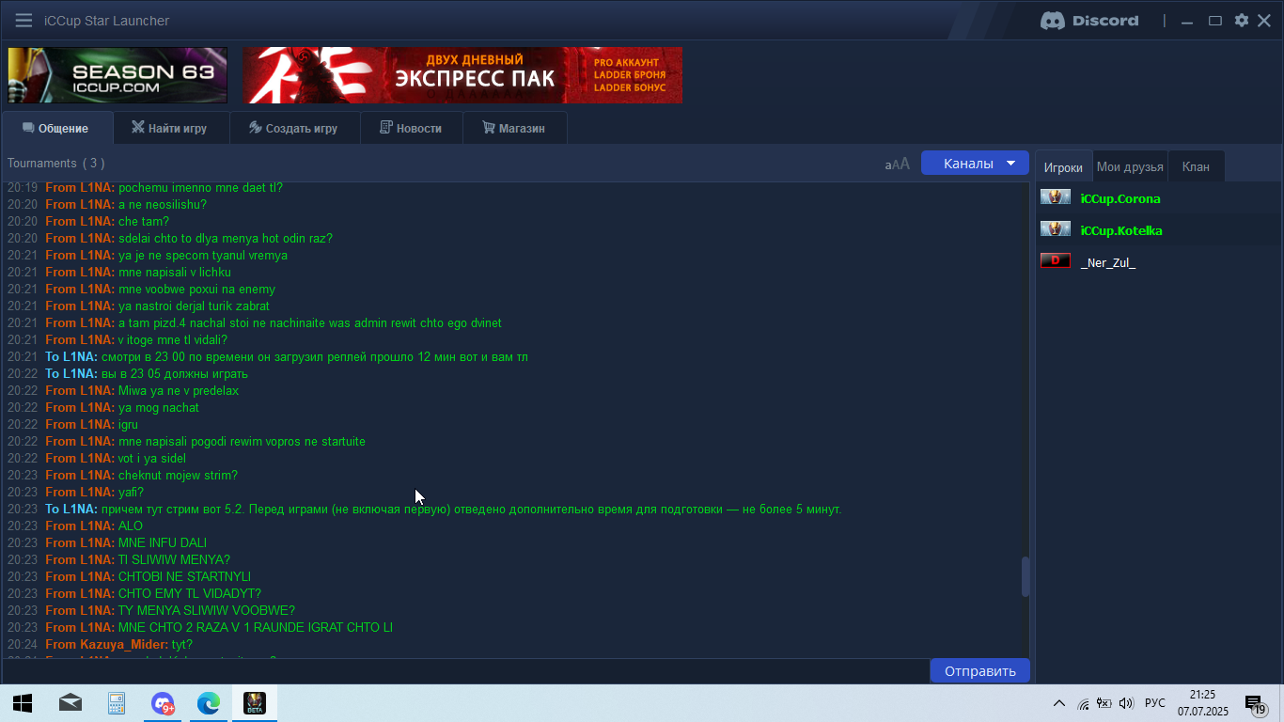Open launcher settings via the gear icon

coord(1242,21)
